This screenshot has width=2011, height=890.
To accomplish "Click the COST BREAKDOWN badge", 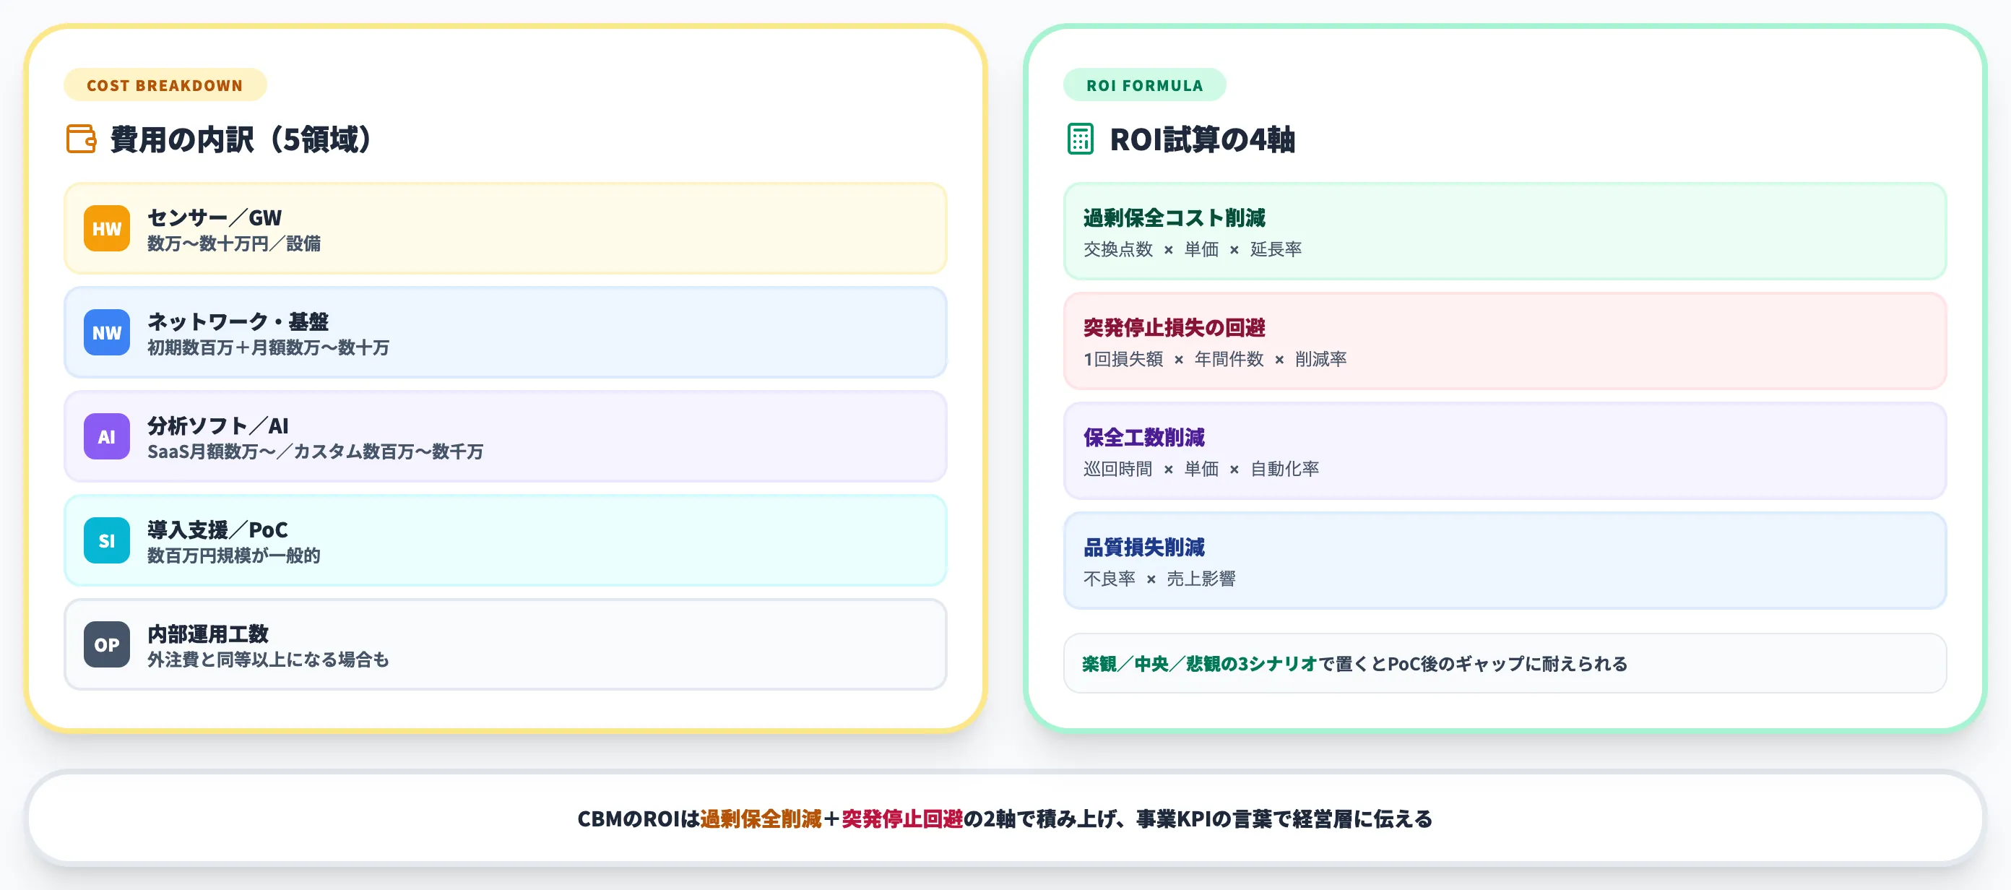I will 164,85.
